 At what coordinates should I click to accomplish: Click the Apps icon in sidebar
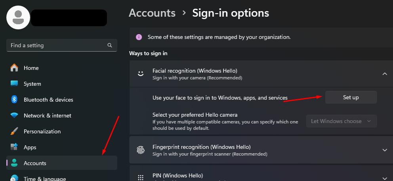pos(14,147)
